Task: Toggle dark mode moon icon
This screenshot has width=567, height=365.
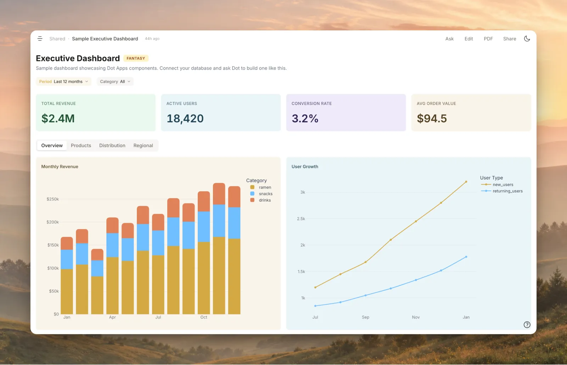Action: coord(527,39)
